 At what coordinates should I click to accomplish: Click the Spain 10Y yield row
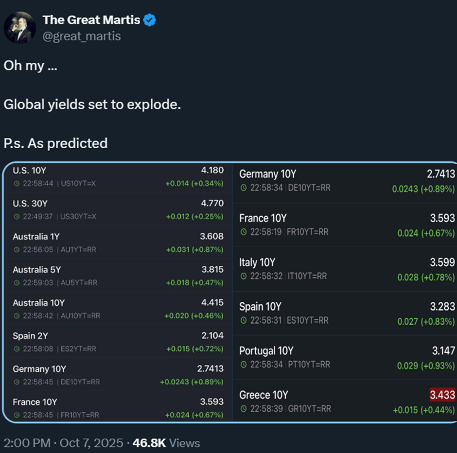pos(346,313)
